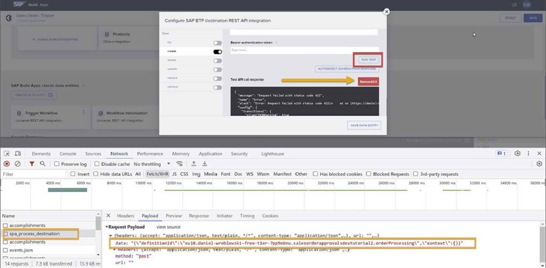Click CREATE DATA ENTITY button
Screen dimensions: 546x268
pos(34,95)
